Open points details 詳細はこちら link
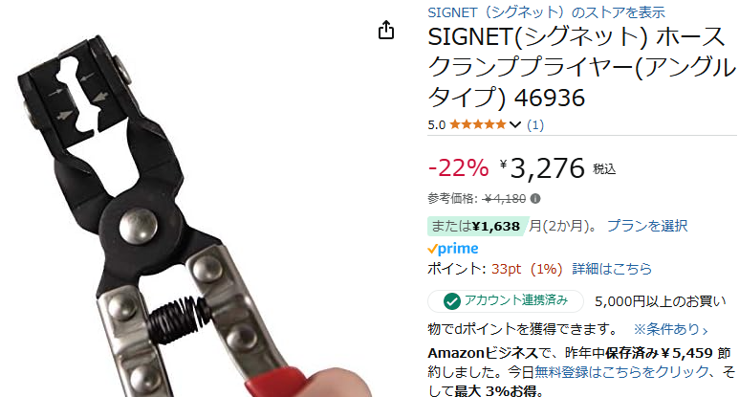The height and width of the screenshot is (397, 739). point(612,269)
